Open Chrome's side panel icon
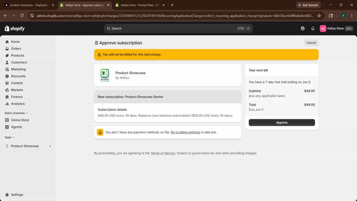Screen dimensions: 357x201 [x=331, y=16]
